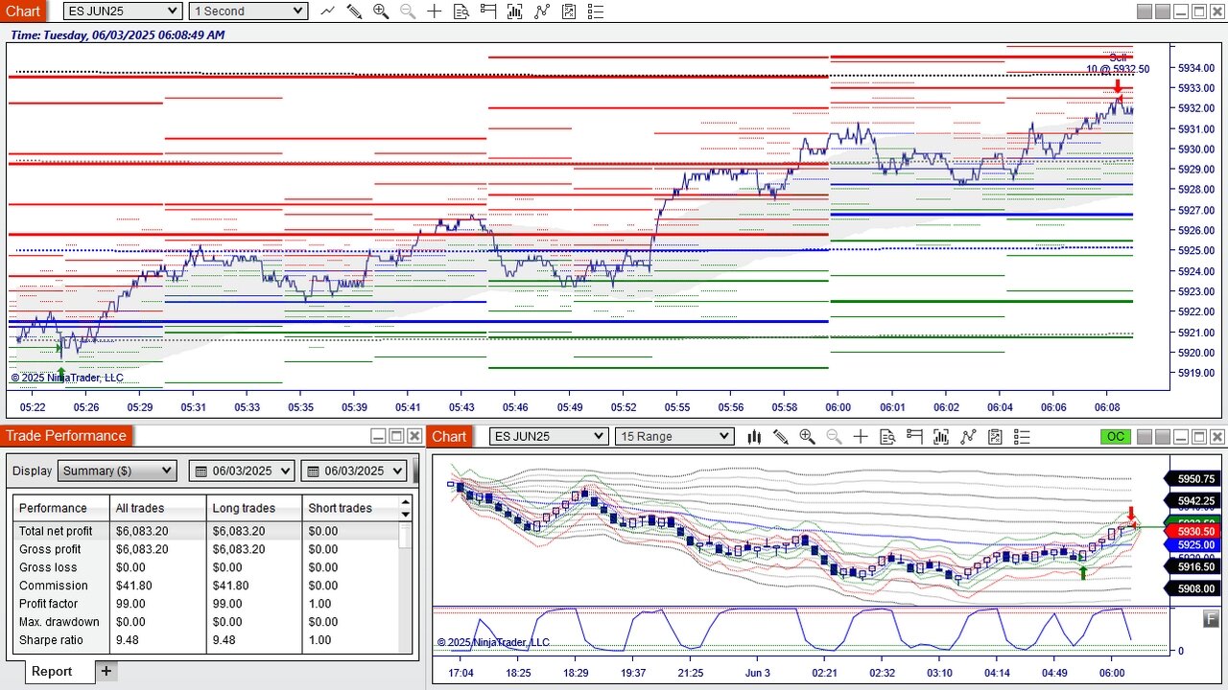Click the 5930.50 red price marker
The image size is (1228, 690).
pyautogui.click(x=1193, y=531)
